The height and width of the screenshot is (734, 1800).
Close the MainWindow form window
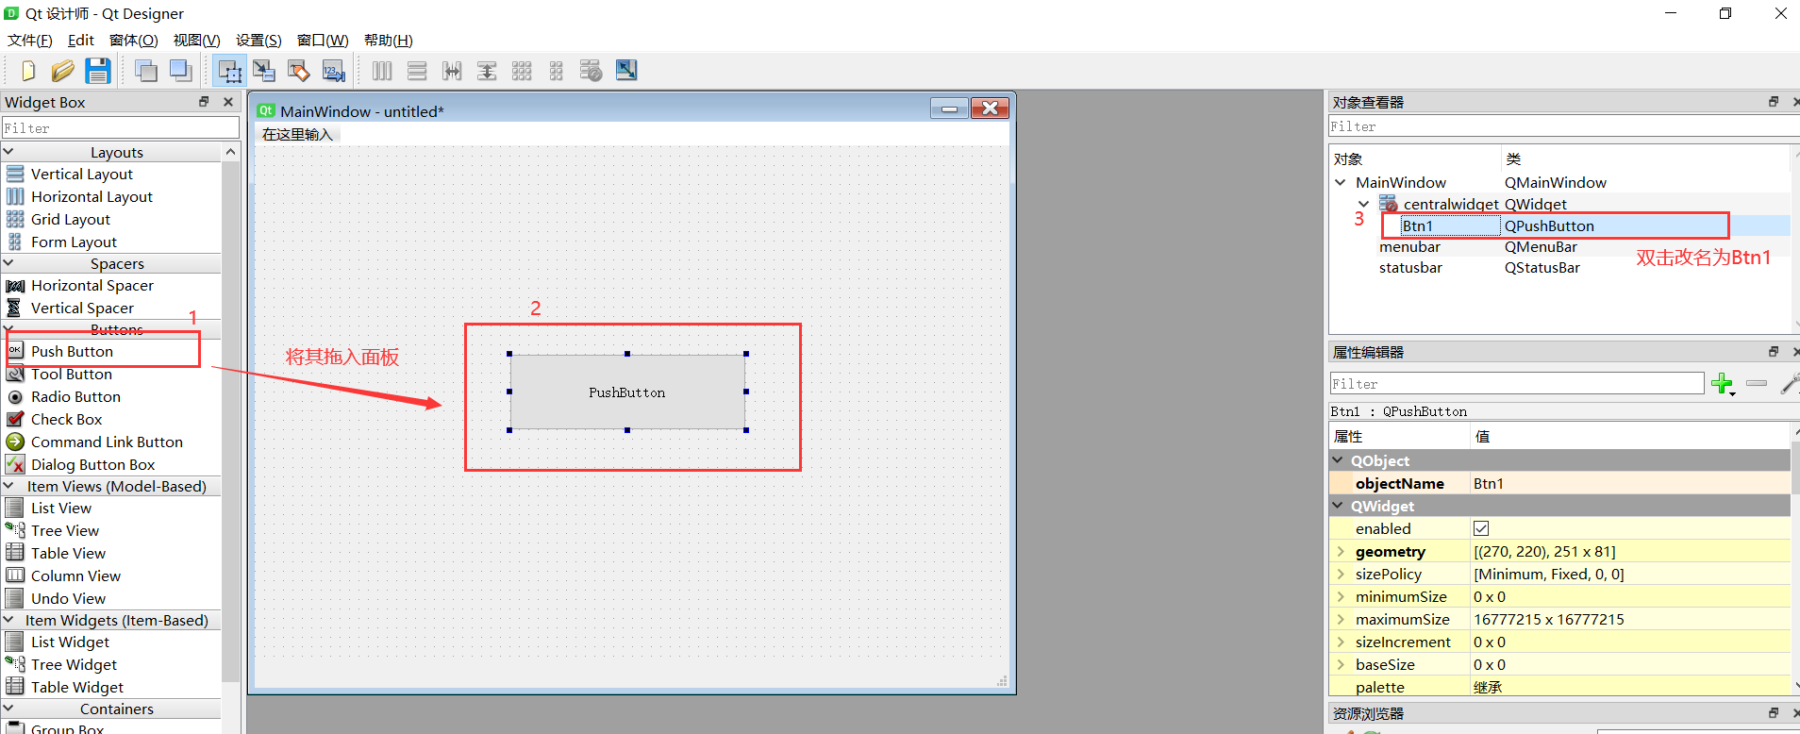[991, 108]
